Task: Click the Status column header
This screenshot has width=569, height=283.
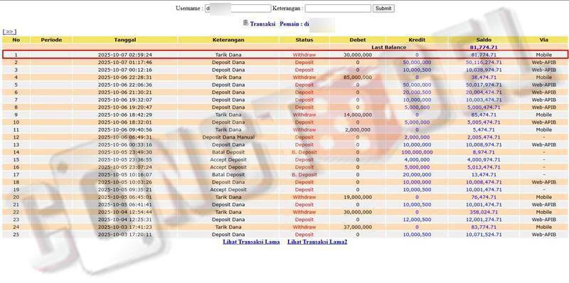Action: tap(304, 40)
